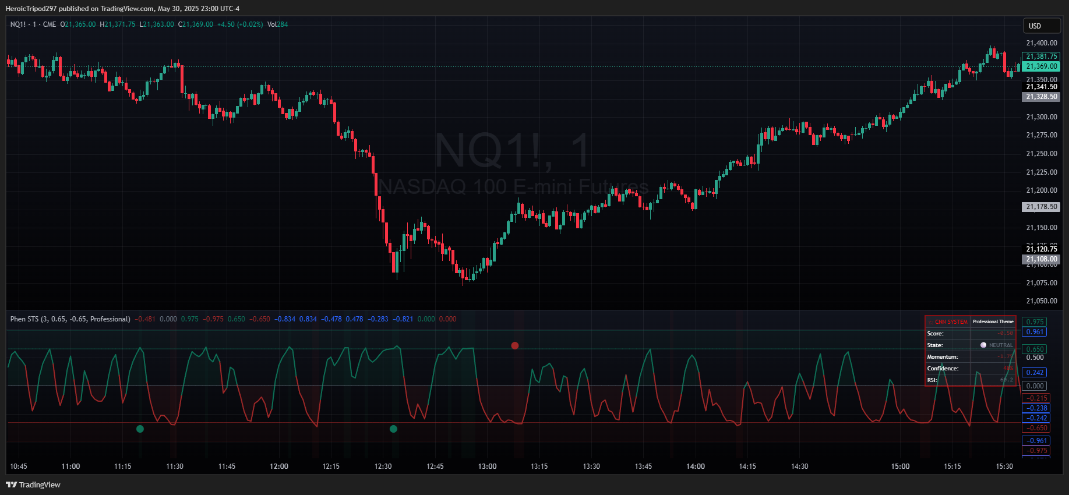Image resolution: width=1069 pixels, height=495 pixels.
Task: Click the 10:45 time axis label
Action: coord(19,466)
